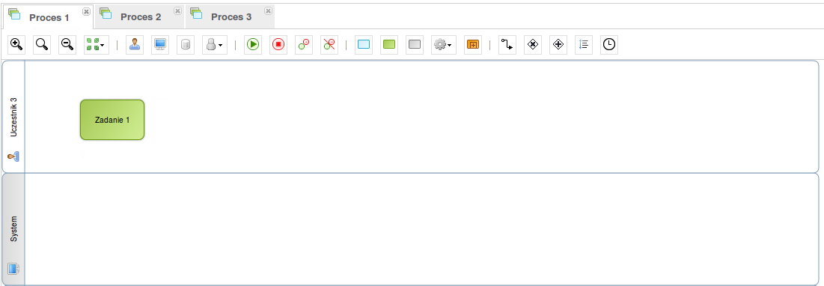This screenshot has height=286, width=824.
Task: Click the clock timer icon
Action: (x=609, y=45)
